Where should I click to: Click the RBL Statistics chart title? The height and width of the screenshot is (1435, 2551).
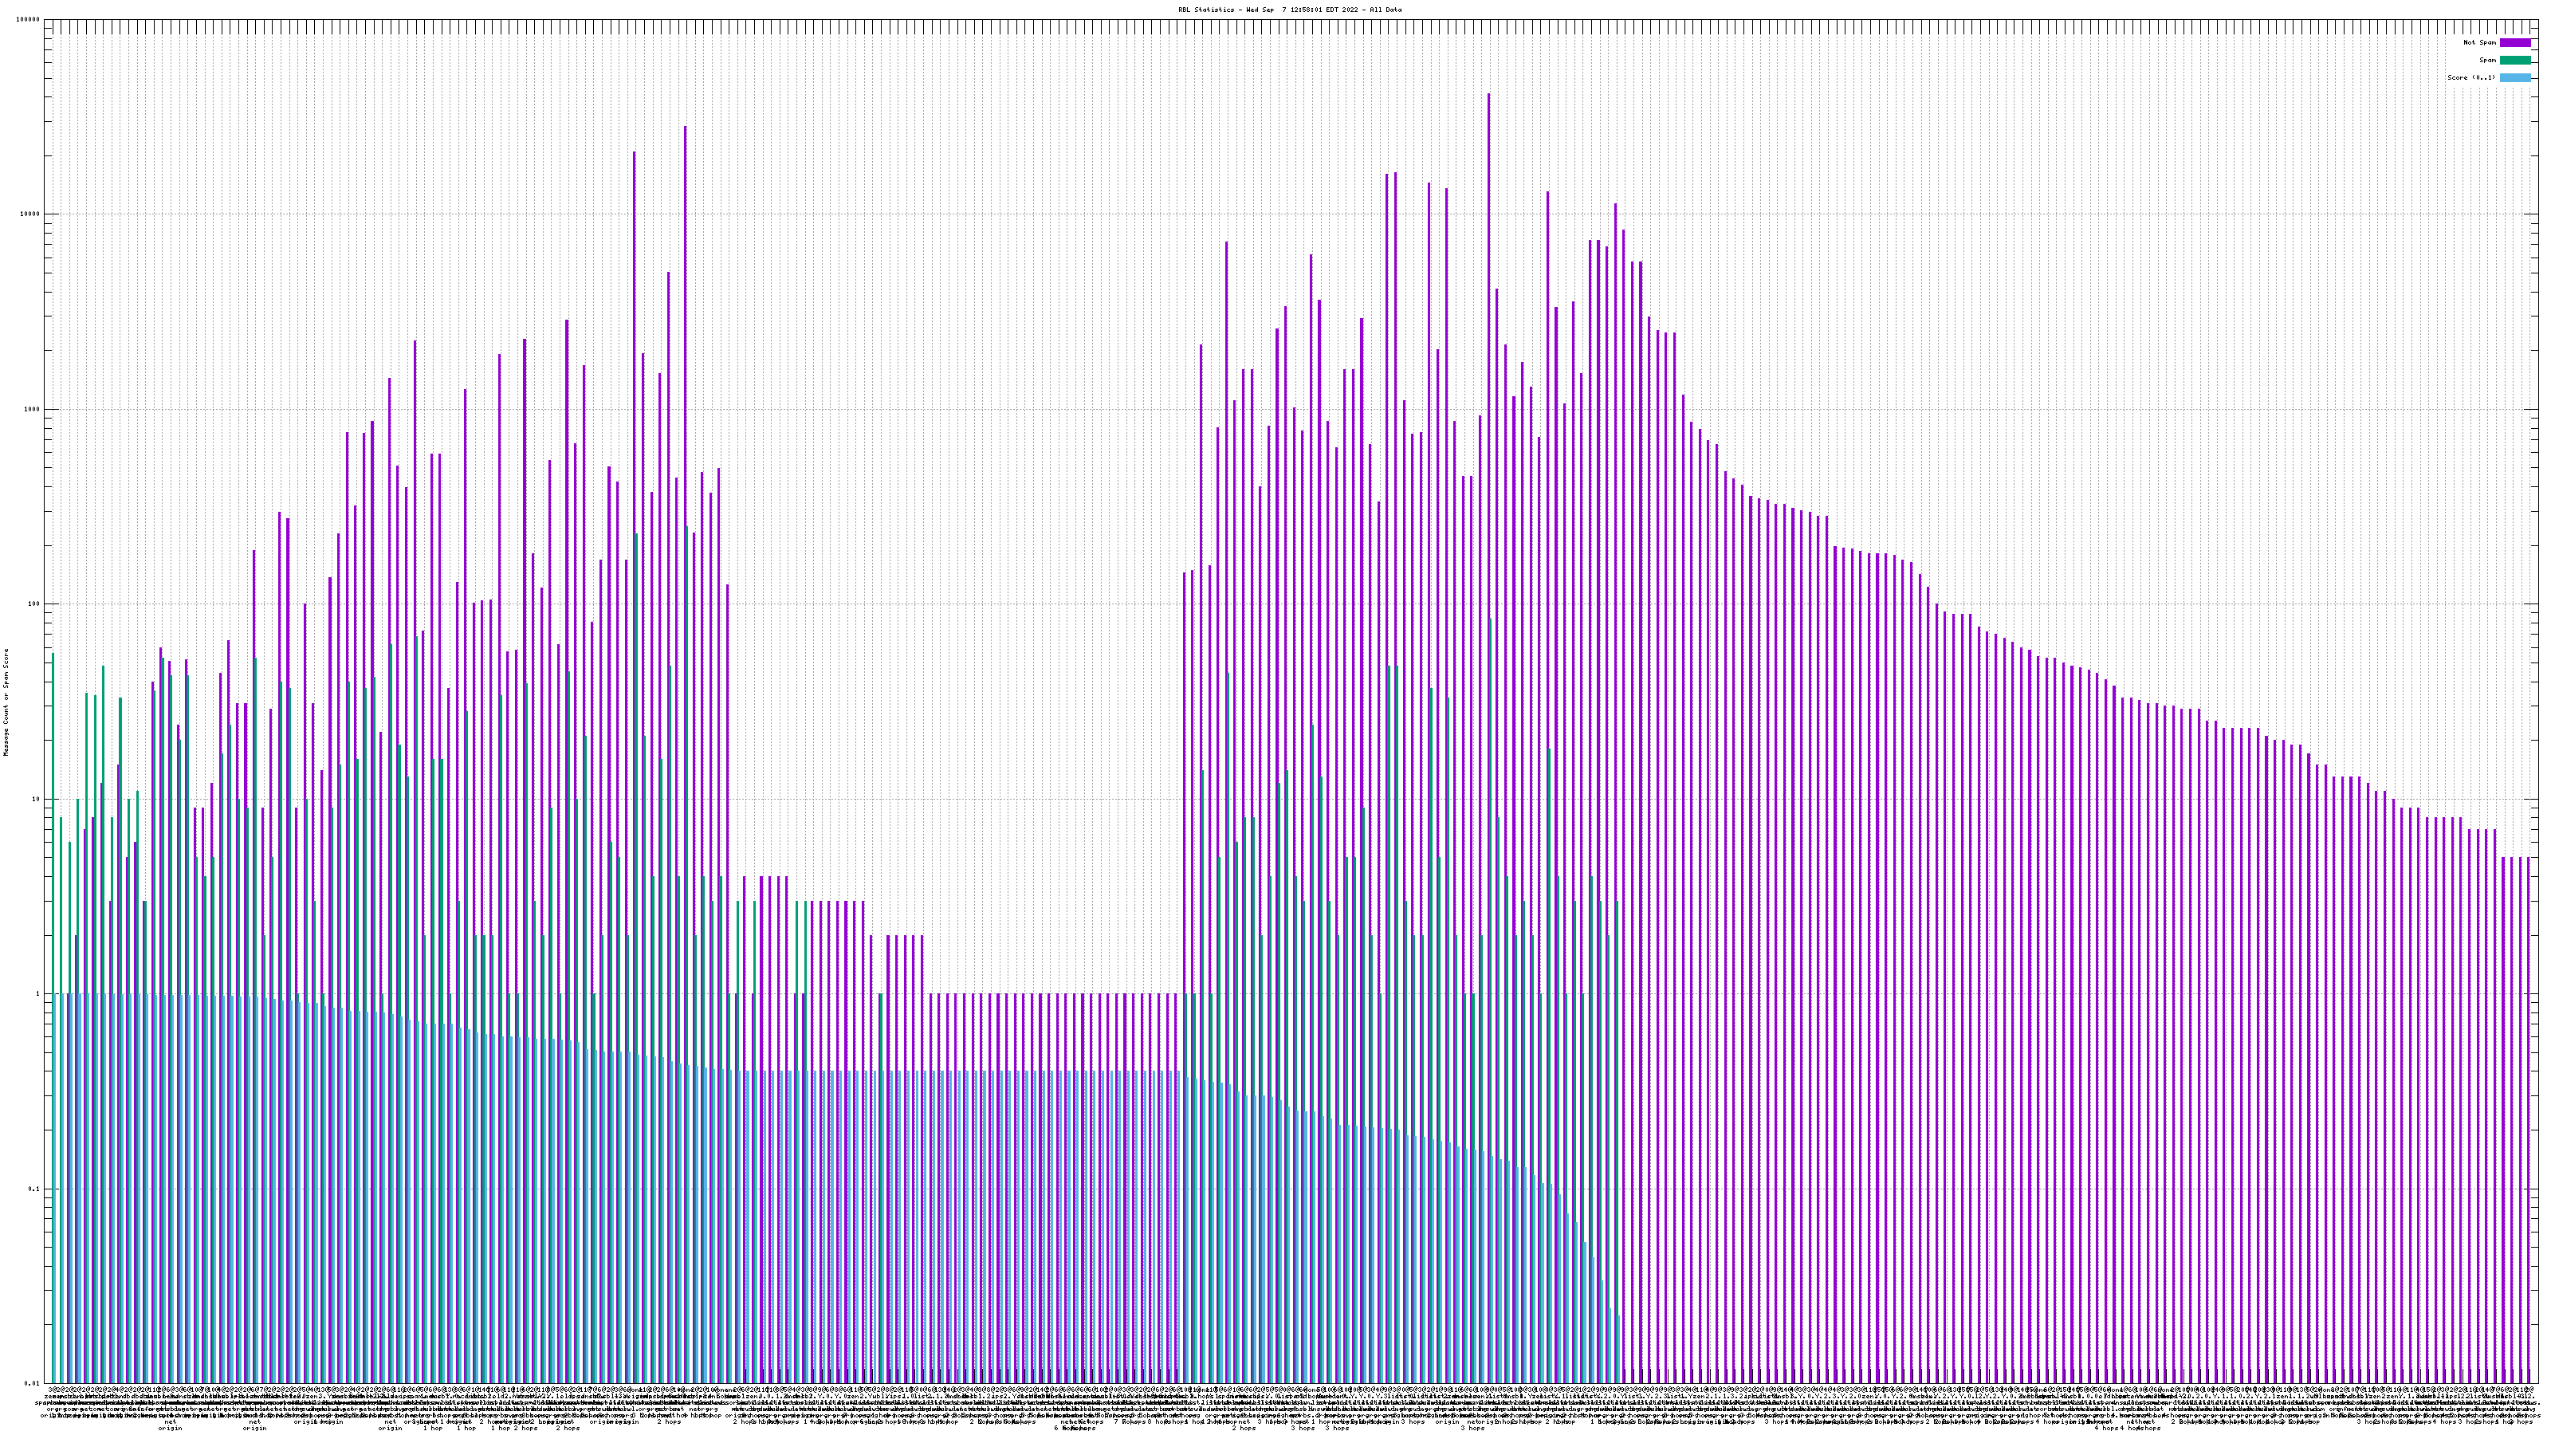coord(1289,10)
